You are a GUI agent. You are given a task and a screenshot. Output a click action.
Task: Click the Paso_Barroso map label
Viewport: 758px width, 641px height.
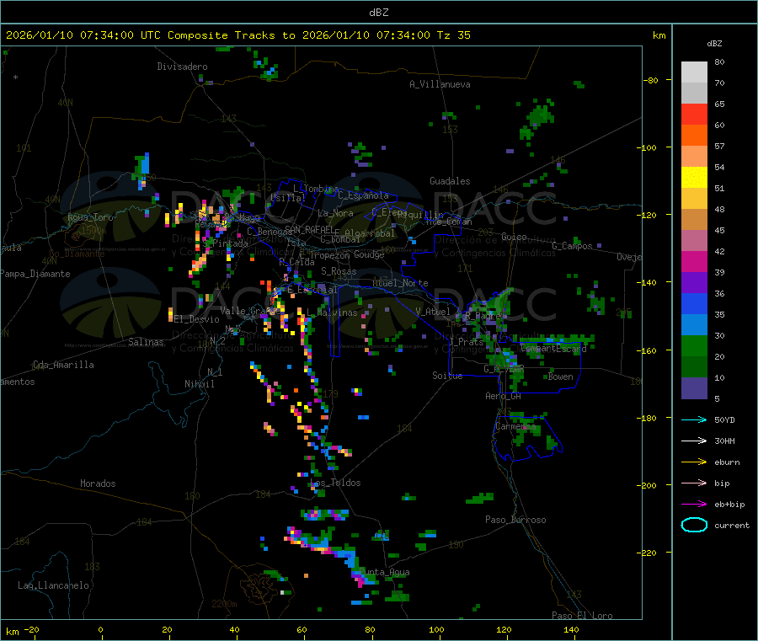[515, 520]
